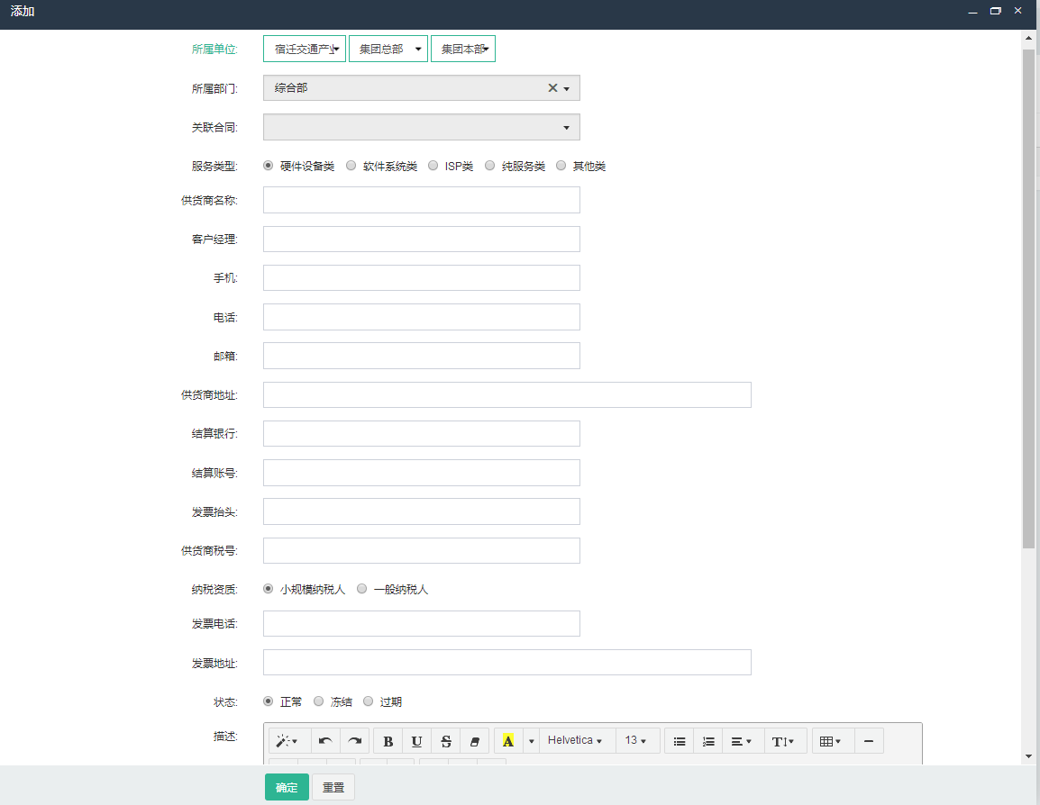Set status to 冻结
Viewport: 1040px width, 805px height.
[x=319, y=701]
